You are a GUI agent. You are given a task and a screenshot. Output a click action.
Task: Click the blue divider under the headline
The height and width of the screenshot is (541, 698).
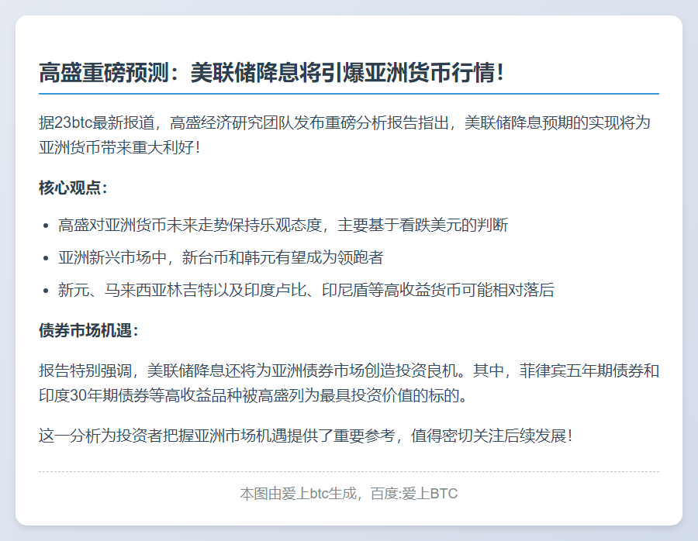349,91
